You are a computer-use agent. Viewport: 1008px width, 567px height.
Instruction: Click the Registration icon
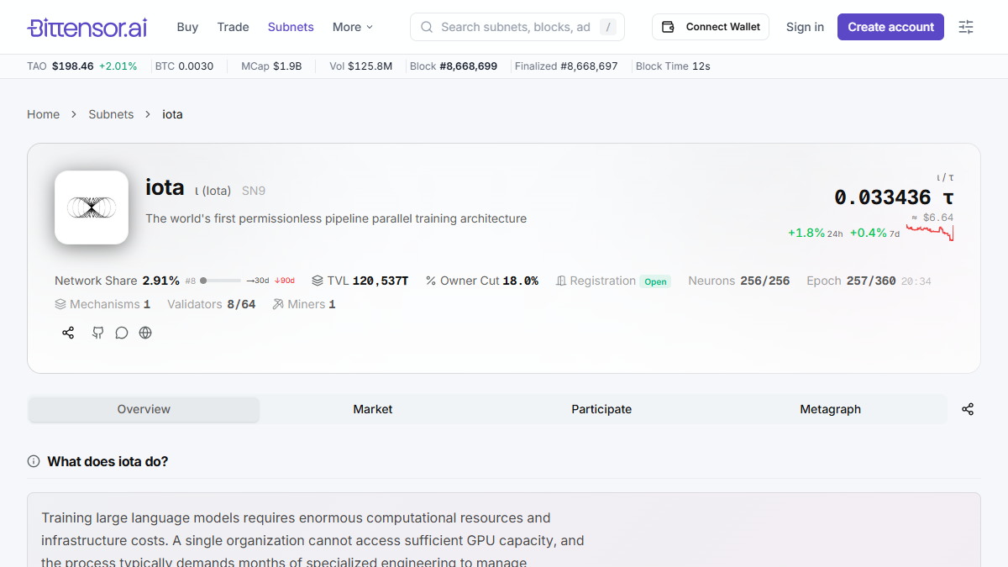click(561, 281)
